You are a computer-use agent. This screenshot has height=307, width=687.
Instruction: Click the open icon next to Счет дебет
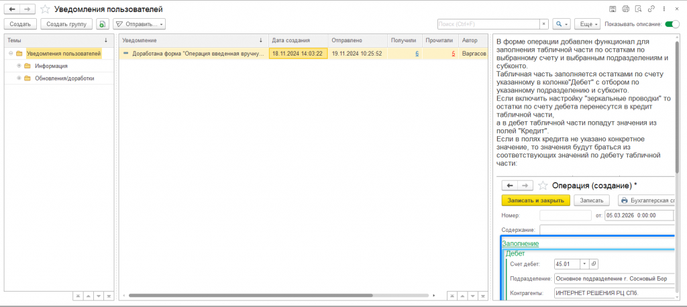pyautogui.click(x=594, y=264)
